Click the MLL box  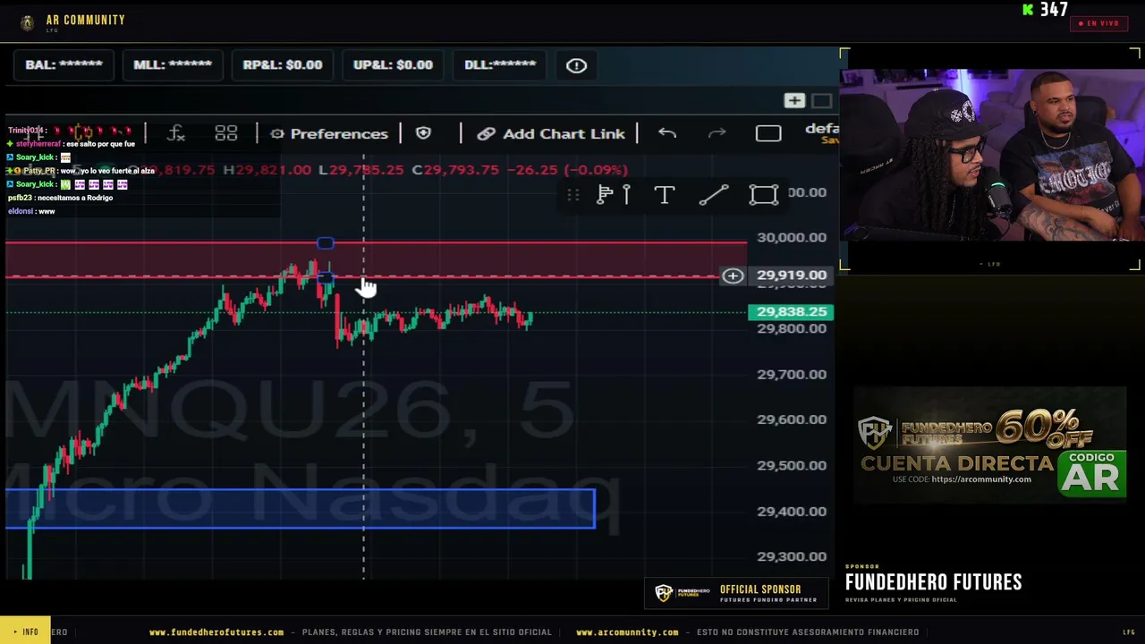(173, 65)
